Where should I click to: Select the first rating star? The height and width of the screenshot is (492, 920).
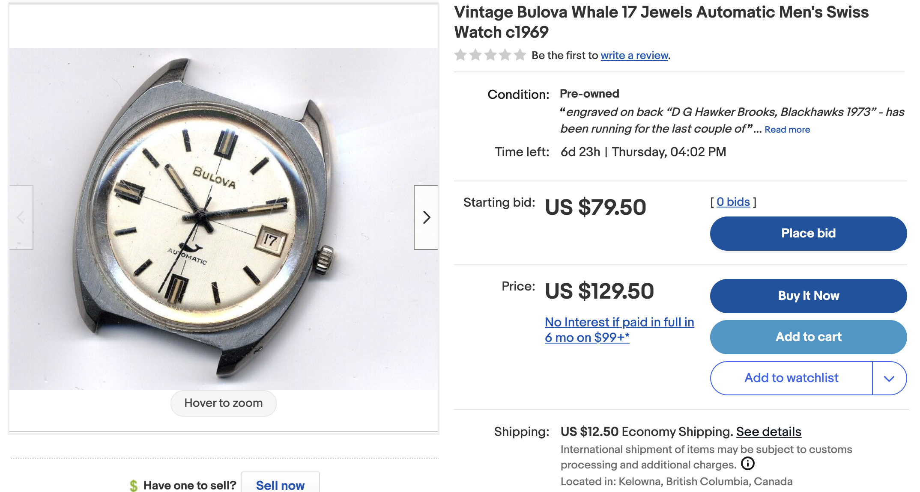click(x=460, y=55)
